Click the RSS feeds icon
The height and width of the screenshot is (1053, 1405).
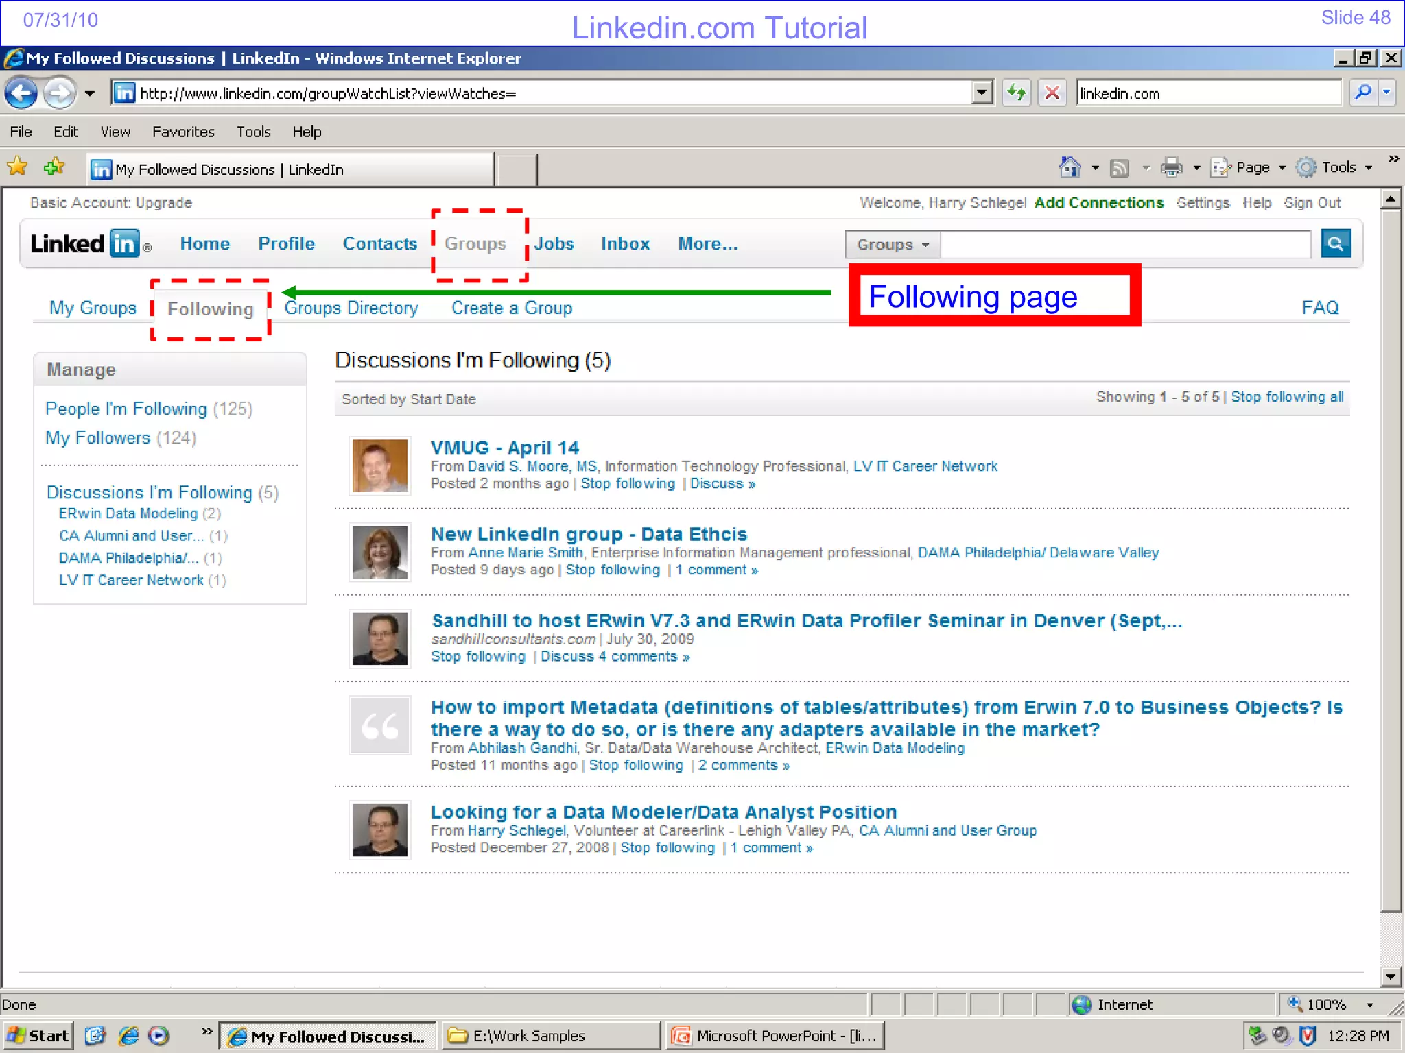(1119, 168)
